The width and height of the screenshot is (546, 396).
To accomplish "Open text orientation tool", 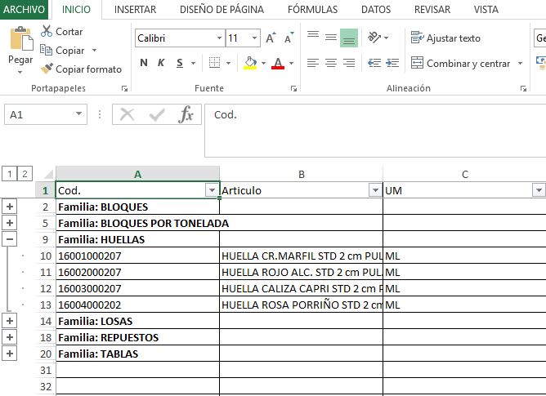I will (x=374, y=38).
